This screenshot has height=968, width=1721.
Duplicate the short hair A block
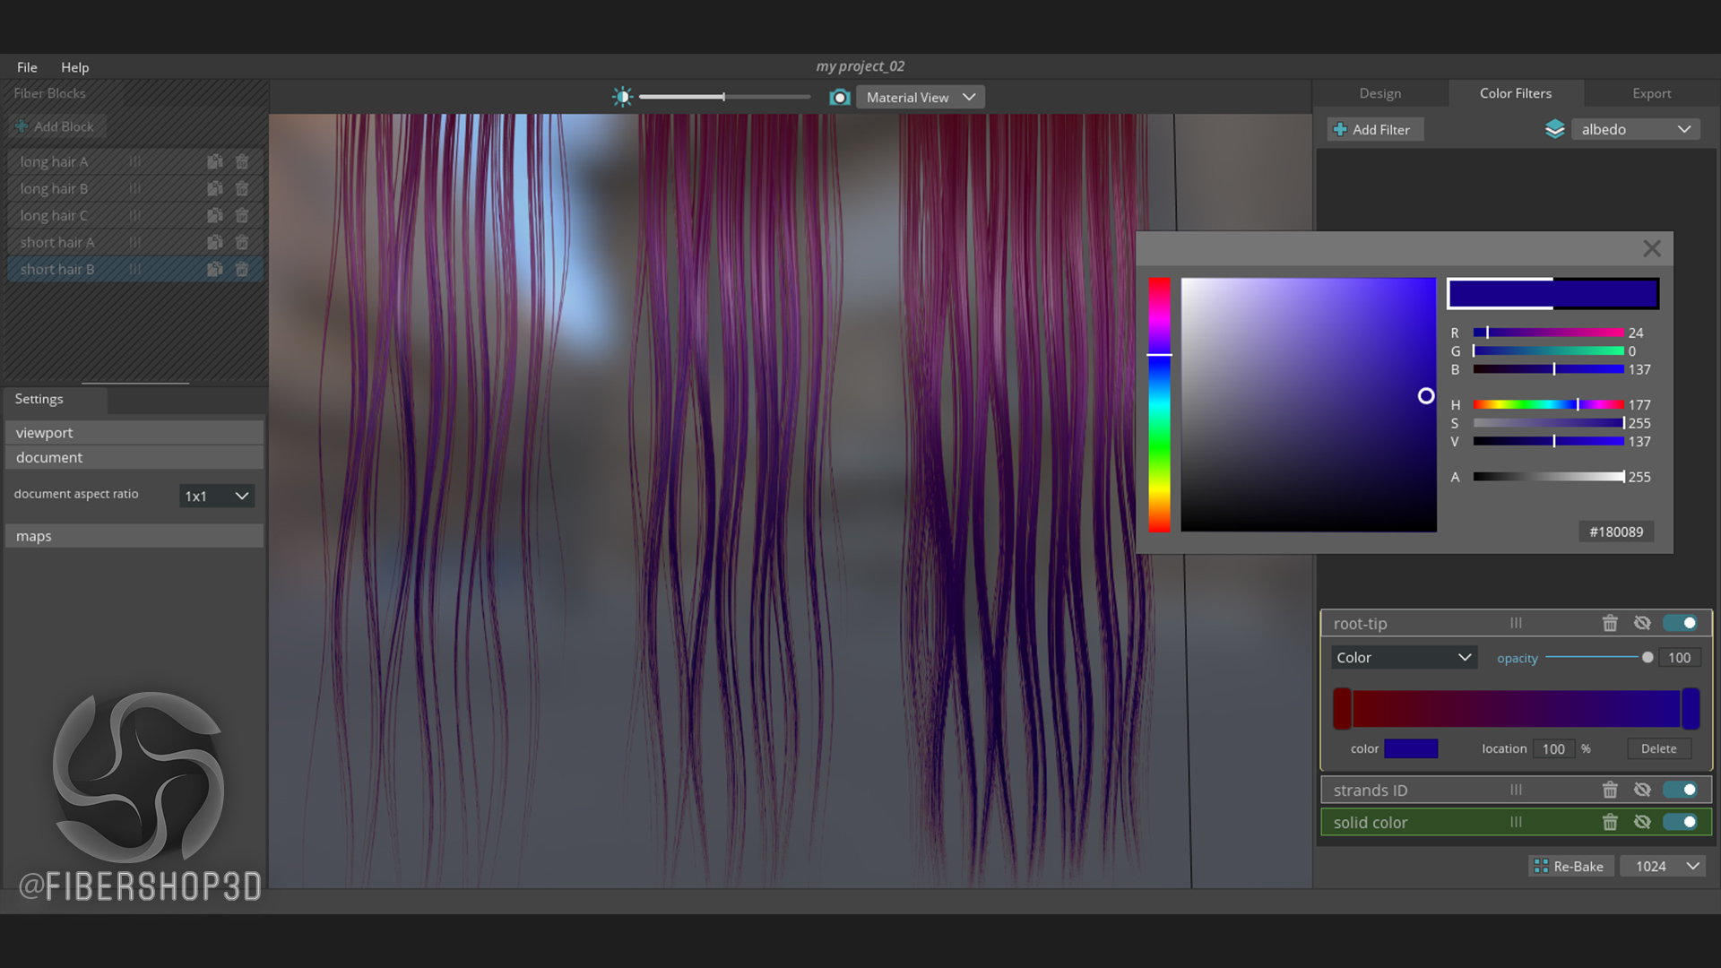215,243
